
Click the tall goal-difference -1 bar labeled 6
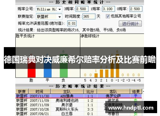(x=117, y=66)
